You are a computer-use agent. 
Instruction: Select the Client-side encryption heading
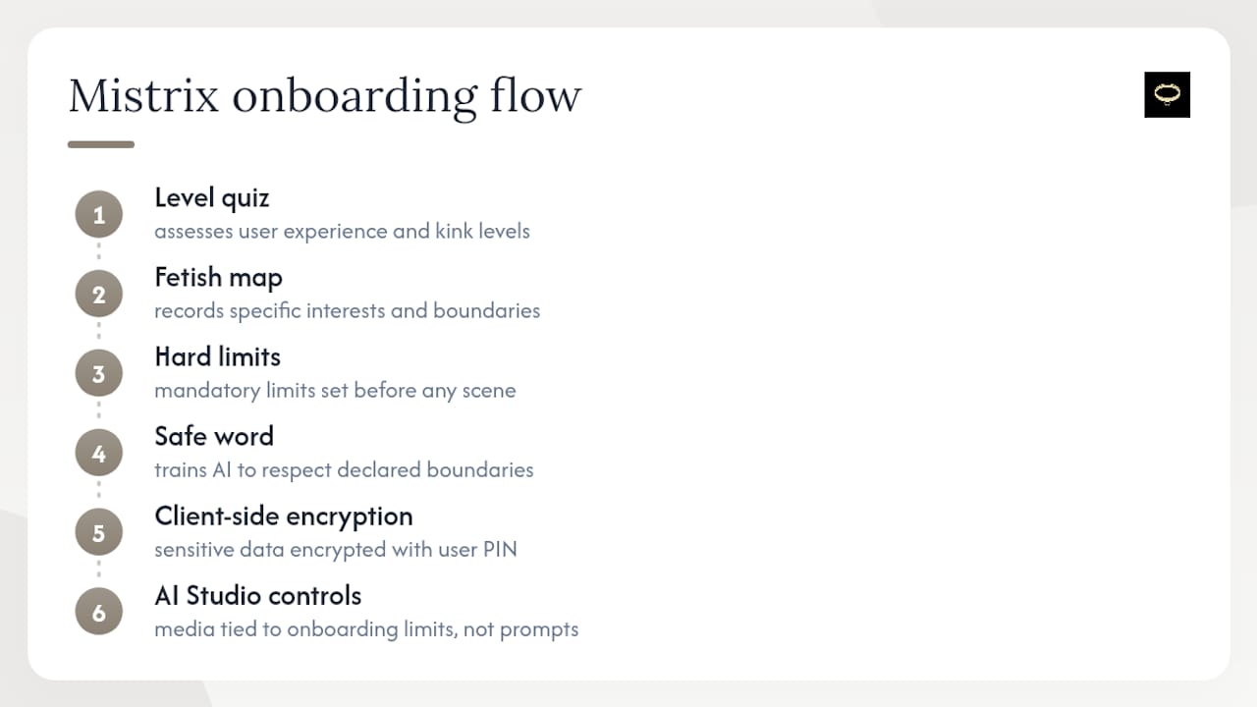284,517
